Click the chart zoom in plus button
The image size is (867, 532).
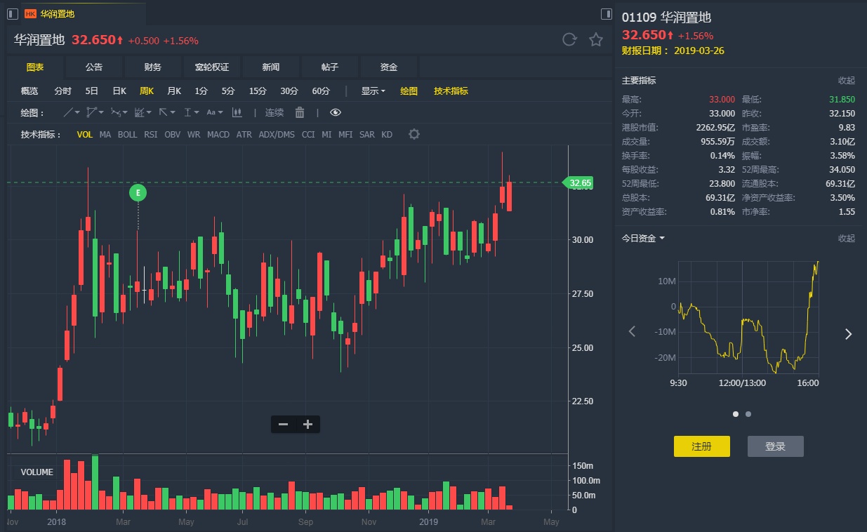[x=307, y=424]
